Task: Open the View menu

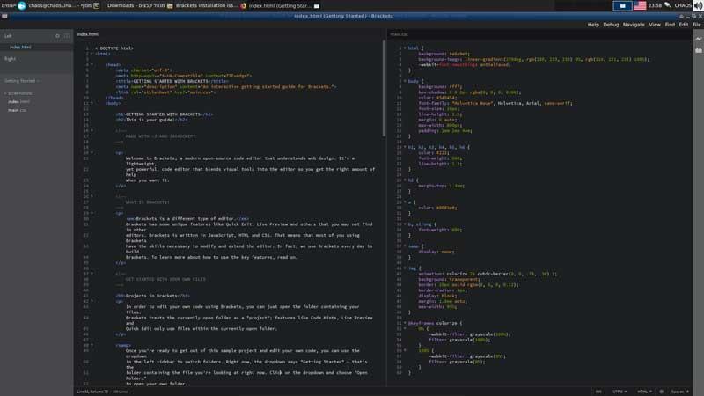Action: click(655, 25)
